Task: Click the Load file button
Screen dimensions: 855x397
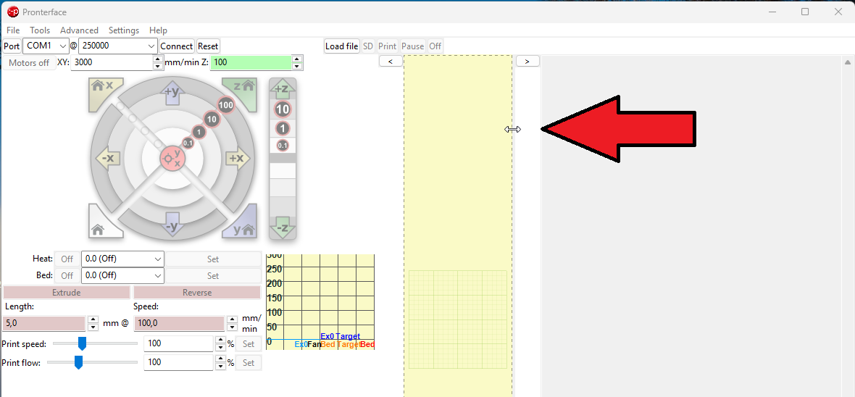Action: point(342,46)
